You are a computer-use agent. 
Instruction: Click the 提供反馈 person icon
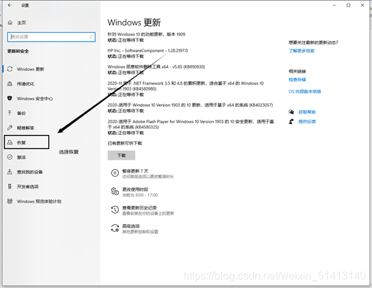[291, 122]
